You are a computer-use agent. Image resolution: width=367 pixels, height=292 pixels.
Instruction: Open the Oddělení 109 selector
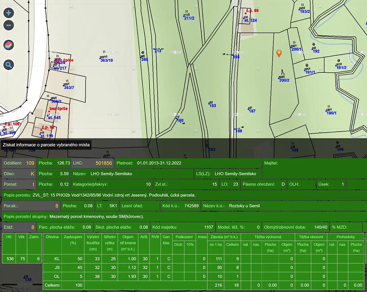19,163
